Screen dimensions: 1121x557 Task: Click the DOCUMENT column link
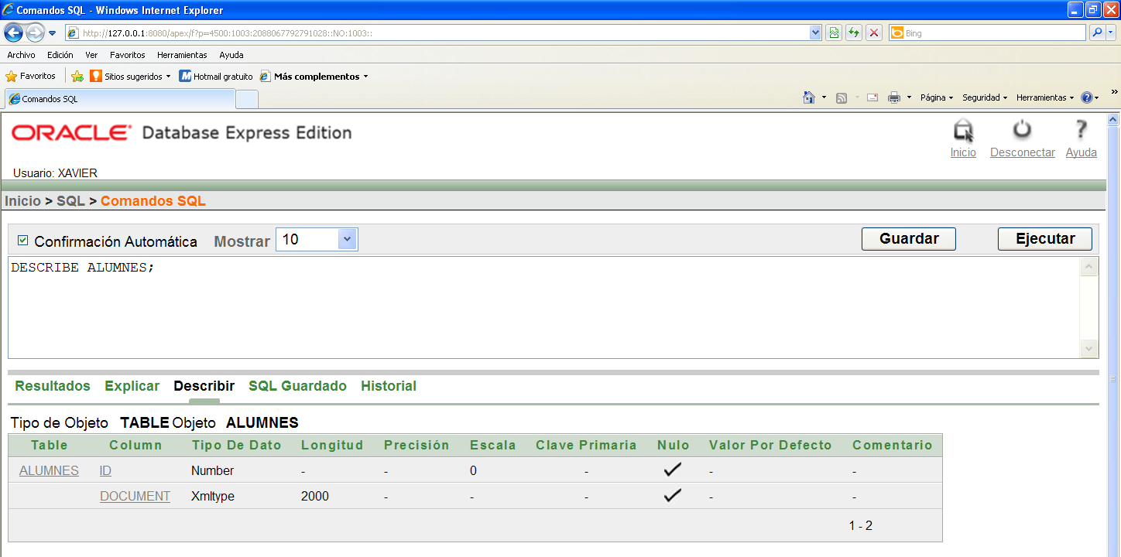135,497
